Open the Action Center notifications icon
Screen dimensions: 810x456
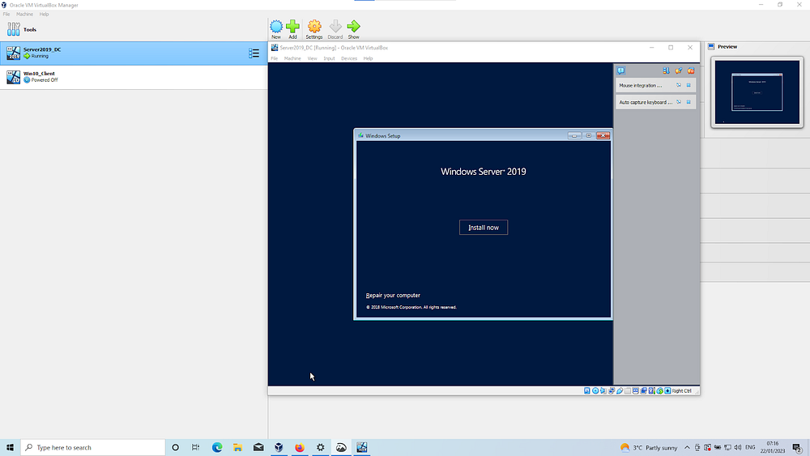(797, 448)
